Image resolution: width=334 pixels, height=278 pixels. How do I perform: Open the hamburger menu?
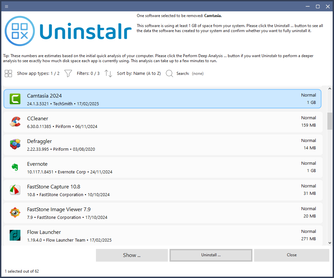pos(6,6)
